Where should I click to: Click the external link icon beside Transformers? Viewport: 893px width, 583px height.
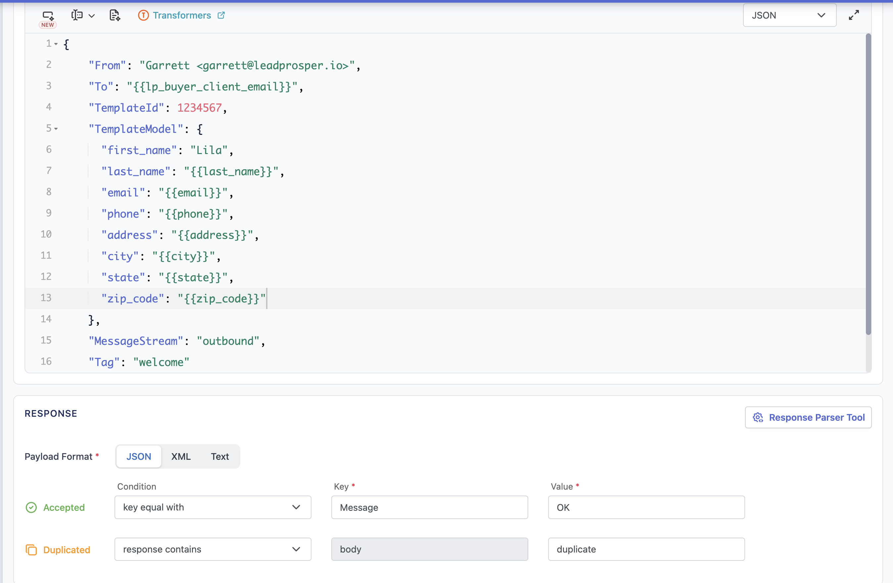[221, 15]
